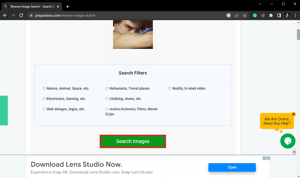Reload the current page
Image resolution: width=300 pixels, height=178 pixels.
[21, 15]
